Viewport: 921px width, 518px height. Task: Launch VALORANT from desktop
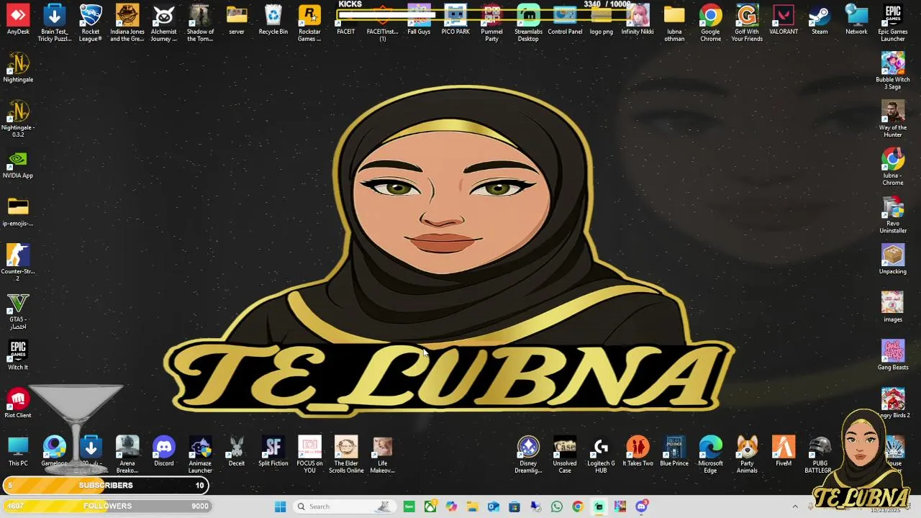click(x=784, y=20)
